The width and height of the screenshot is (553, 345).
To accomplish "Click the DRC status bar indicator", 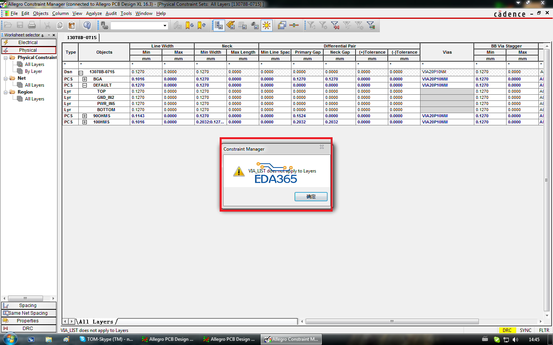I will (x=507, y=330).
